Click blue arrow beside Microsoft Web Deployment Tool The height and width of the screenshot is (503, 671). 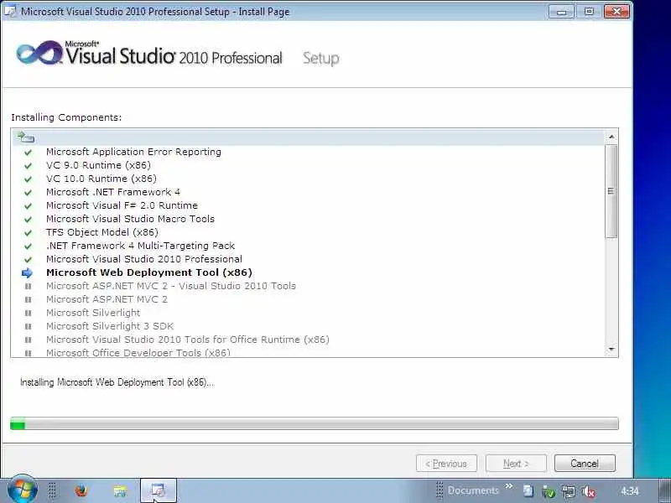click(x=27, y=273)
